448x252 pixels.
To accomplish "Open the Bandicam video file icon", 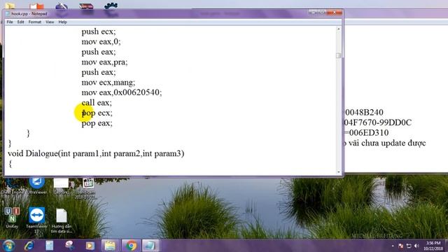I will pos(86,188).
